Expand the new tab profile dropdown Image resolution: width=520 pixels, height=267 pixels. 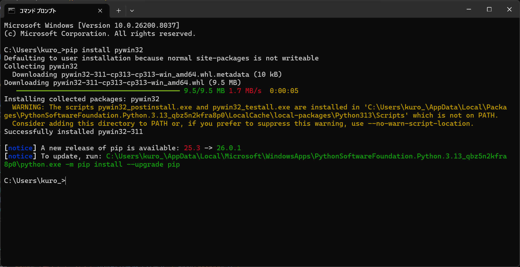pyautogui.click(x=132, y=11)
